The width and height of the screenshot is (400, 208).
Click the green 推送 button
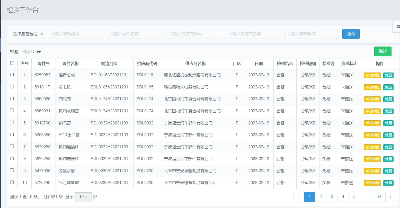click(x=383, y=51)
